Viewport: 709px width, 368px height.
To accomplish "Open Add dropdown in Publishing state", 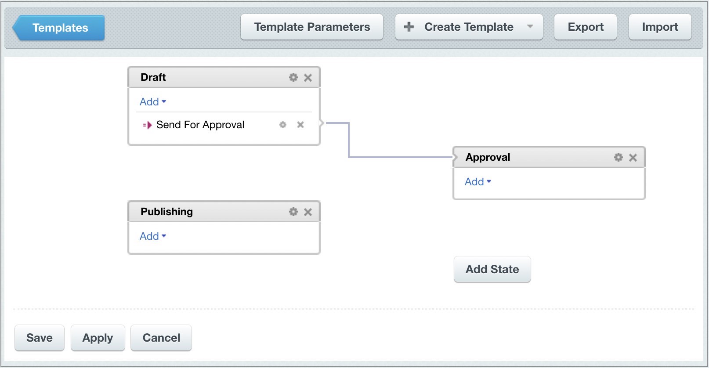I will tap(153, 236).
